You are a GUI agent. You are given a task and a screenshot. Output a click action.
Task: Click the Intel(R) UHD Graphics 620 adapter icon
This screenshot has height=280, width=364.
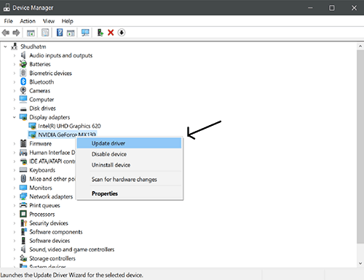pyautogui.click(x=32, y=126)
